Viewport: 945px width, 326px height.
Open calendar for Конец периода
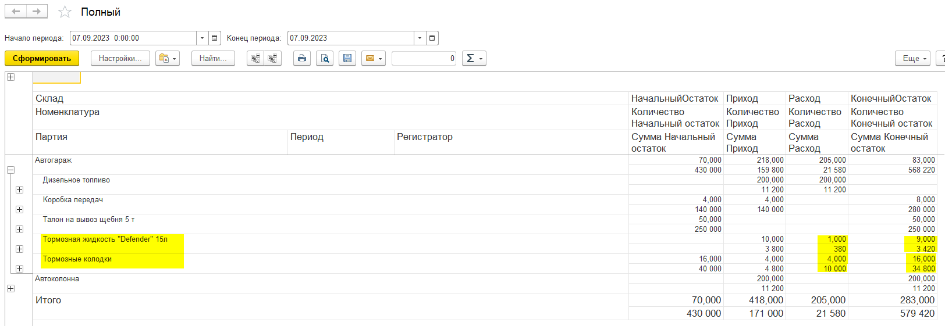(432, 38)
